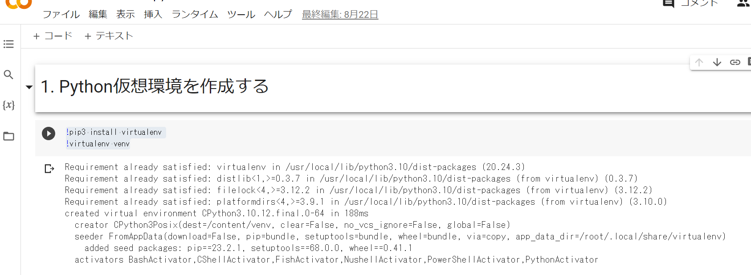Open the ヘルプ menu

coord(278,14)
